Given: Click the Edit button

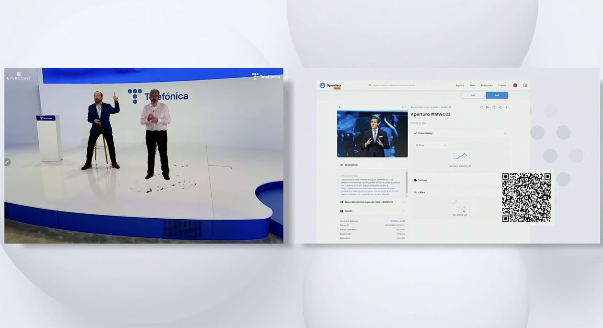Looking at the screenshot, I should coord(473,95).
